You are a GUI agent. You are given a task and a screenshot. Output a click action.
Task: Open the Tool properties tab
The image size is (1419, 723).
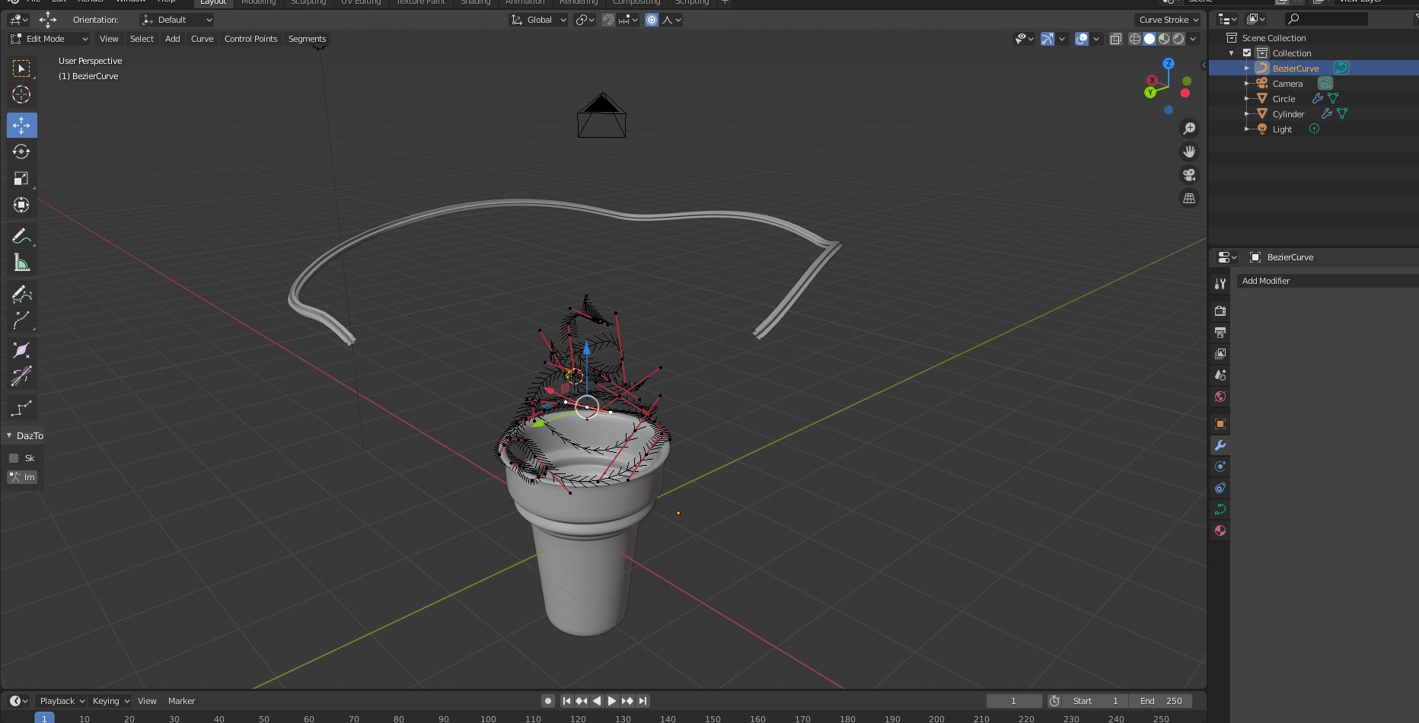[x=1220, y=284]
